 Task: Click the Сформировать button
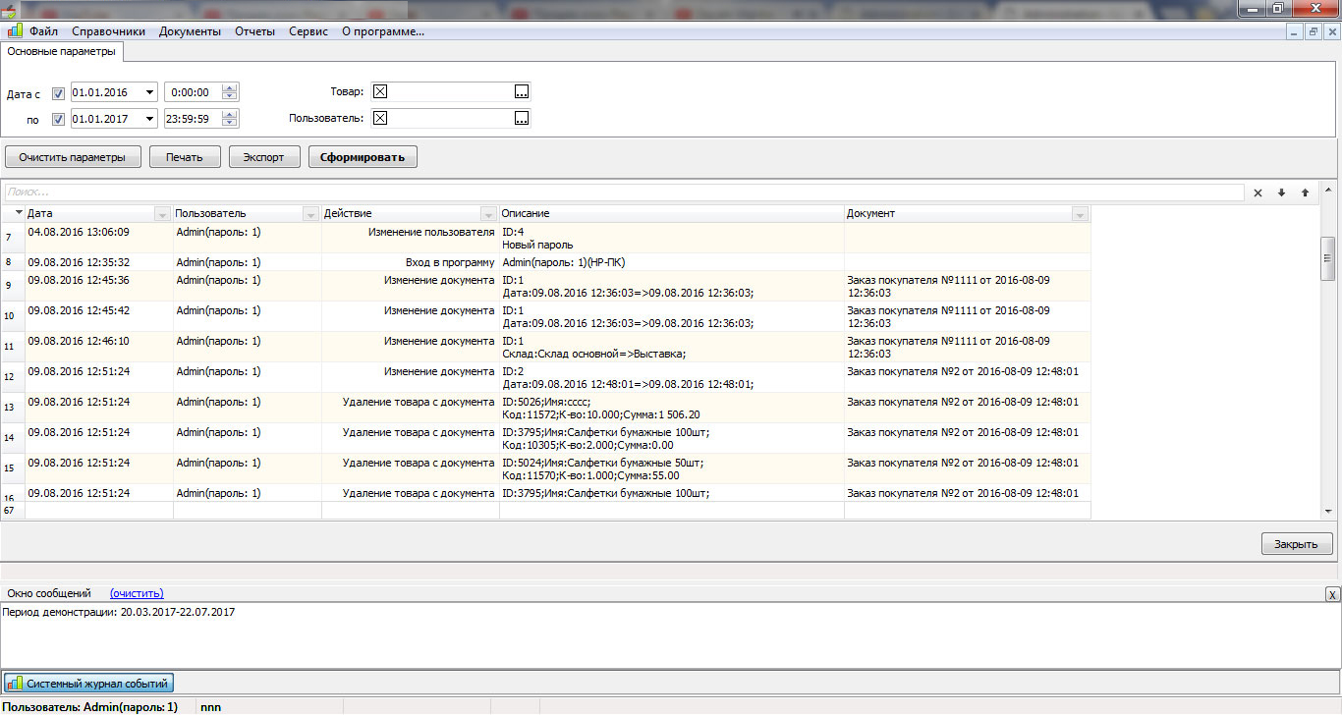pos(362,157)
